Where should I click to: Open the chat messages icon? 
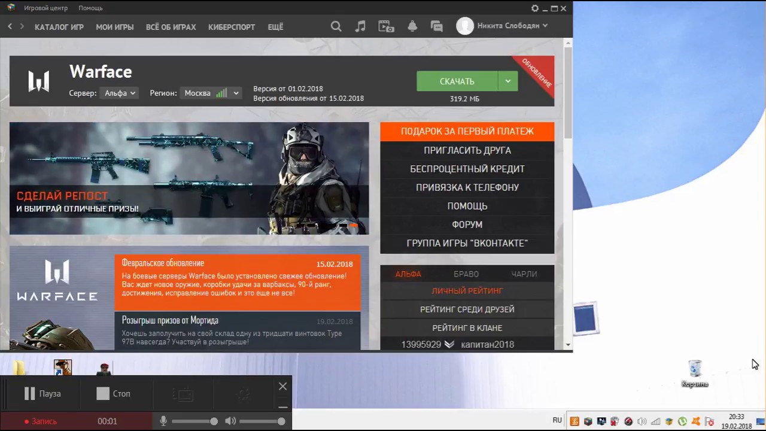[437, 26]
